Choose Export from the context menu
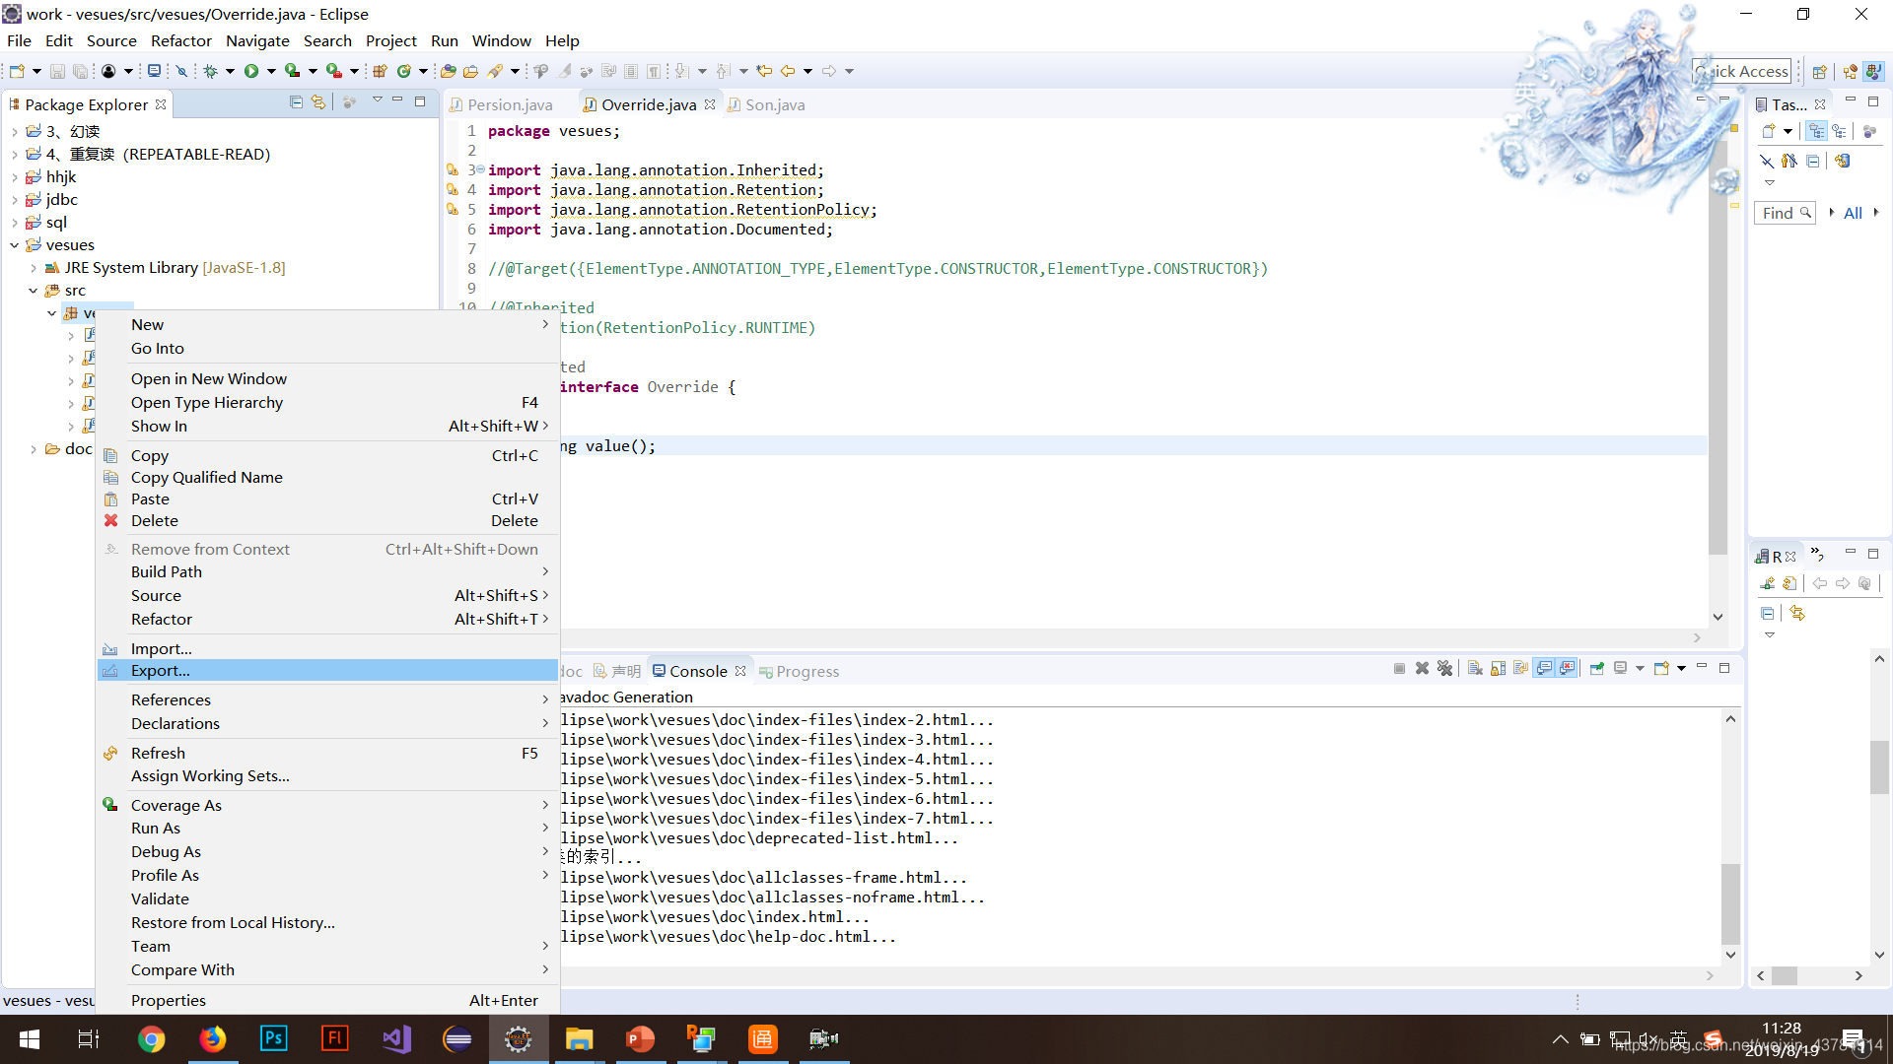This screenshot has width=1893, height=1064. point(161,670)
